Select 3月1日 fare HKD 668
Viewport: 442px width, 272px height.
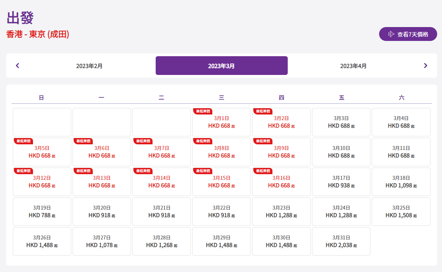coord(221,122)
